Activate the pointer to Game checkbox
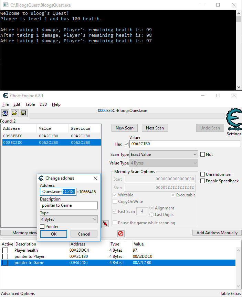This screenshot has height=297, width=242. coord(5,263)
